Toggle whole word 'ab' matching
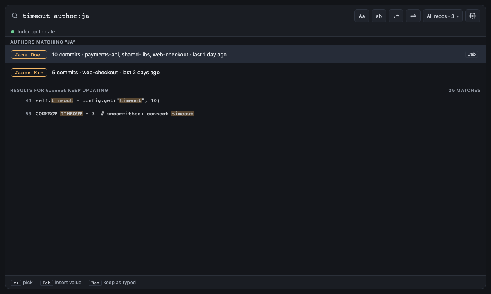This screenshot has width=491, height=294. click(x=379, y=16)
